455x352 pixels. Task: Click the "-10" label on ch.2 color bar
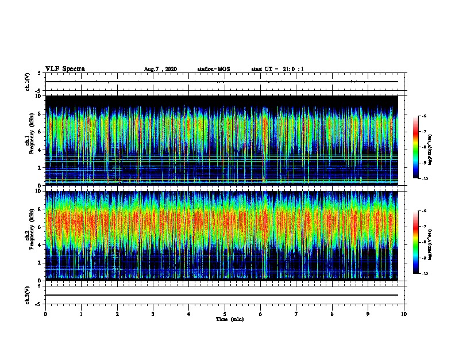tap(425, 273)
